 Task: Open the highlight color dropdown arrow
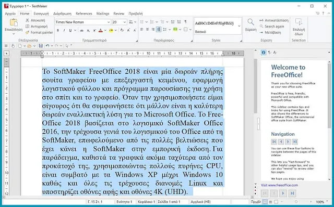116,30
